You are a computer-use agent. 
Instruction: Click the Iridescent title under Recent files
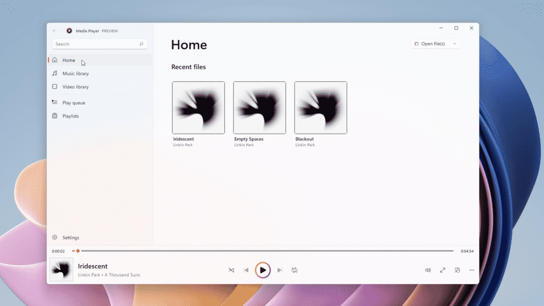[184, 139]
